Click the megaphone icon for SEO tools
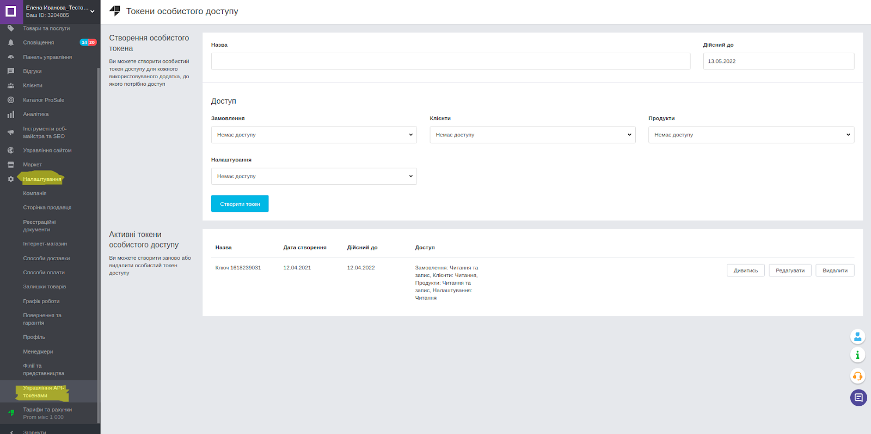The width and height of the screenshot is (871, 434). (11, 133)
